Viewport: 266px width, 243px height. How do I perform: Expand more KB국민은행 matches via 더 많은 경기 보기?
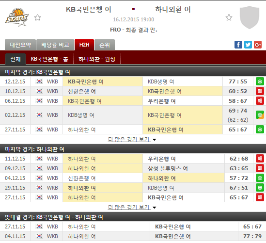point(132,139)
